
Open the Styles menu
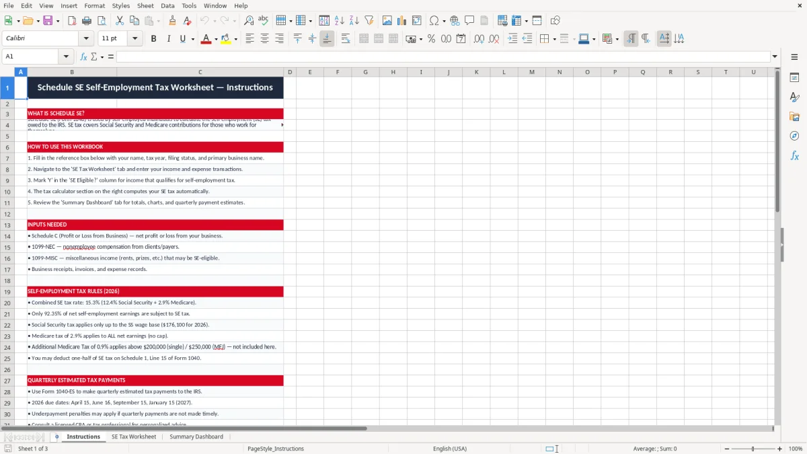click(121, 5)
